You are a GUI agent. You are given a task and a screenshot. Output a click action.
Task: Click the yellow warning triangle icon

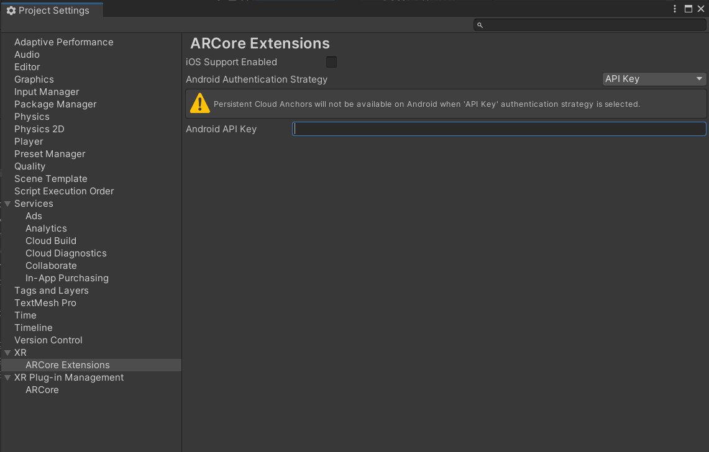pos(200,103)
